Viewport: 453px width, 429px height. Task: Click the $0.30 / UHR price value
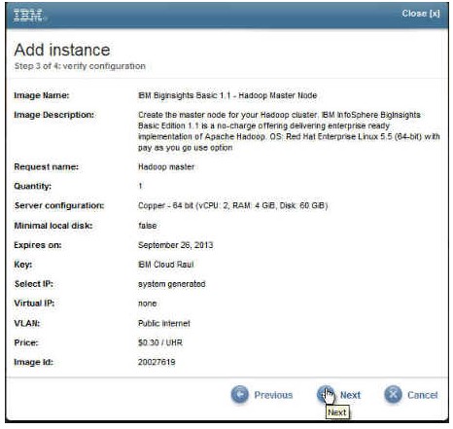[x=160, y=342]
